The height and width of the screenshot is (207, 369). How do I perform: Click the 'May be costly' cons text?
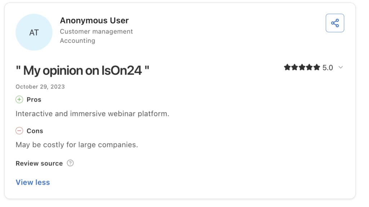click(x=77, y=145)
